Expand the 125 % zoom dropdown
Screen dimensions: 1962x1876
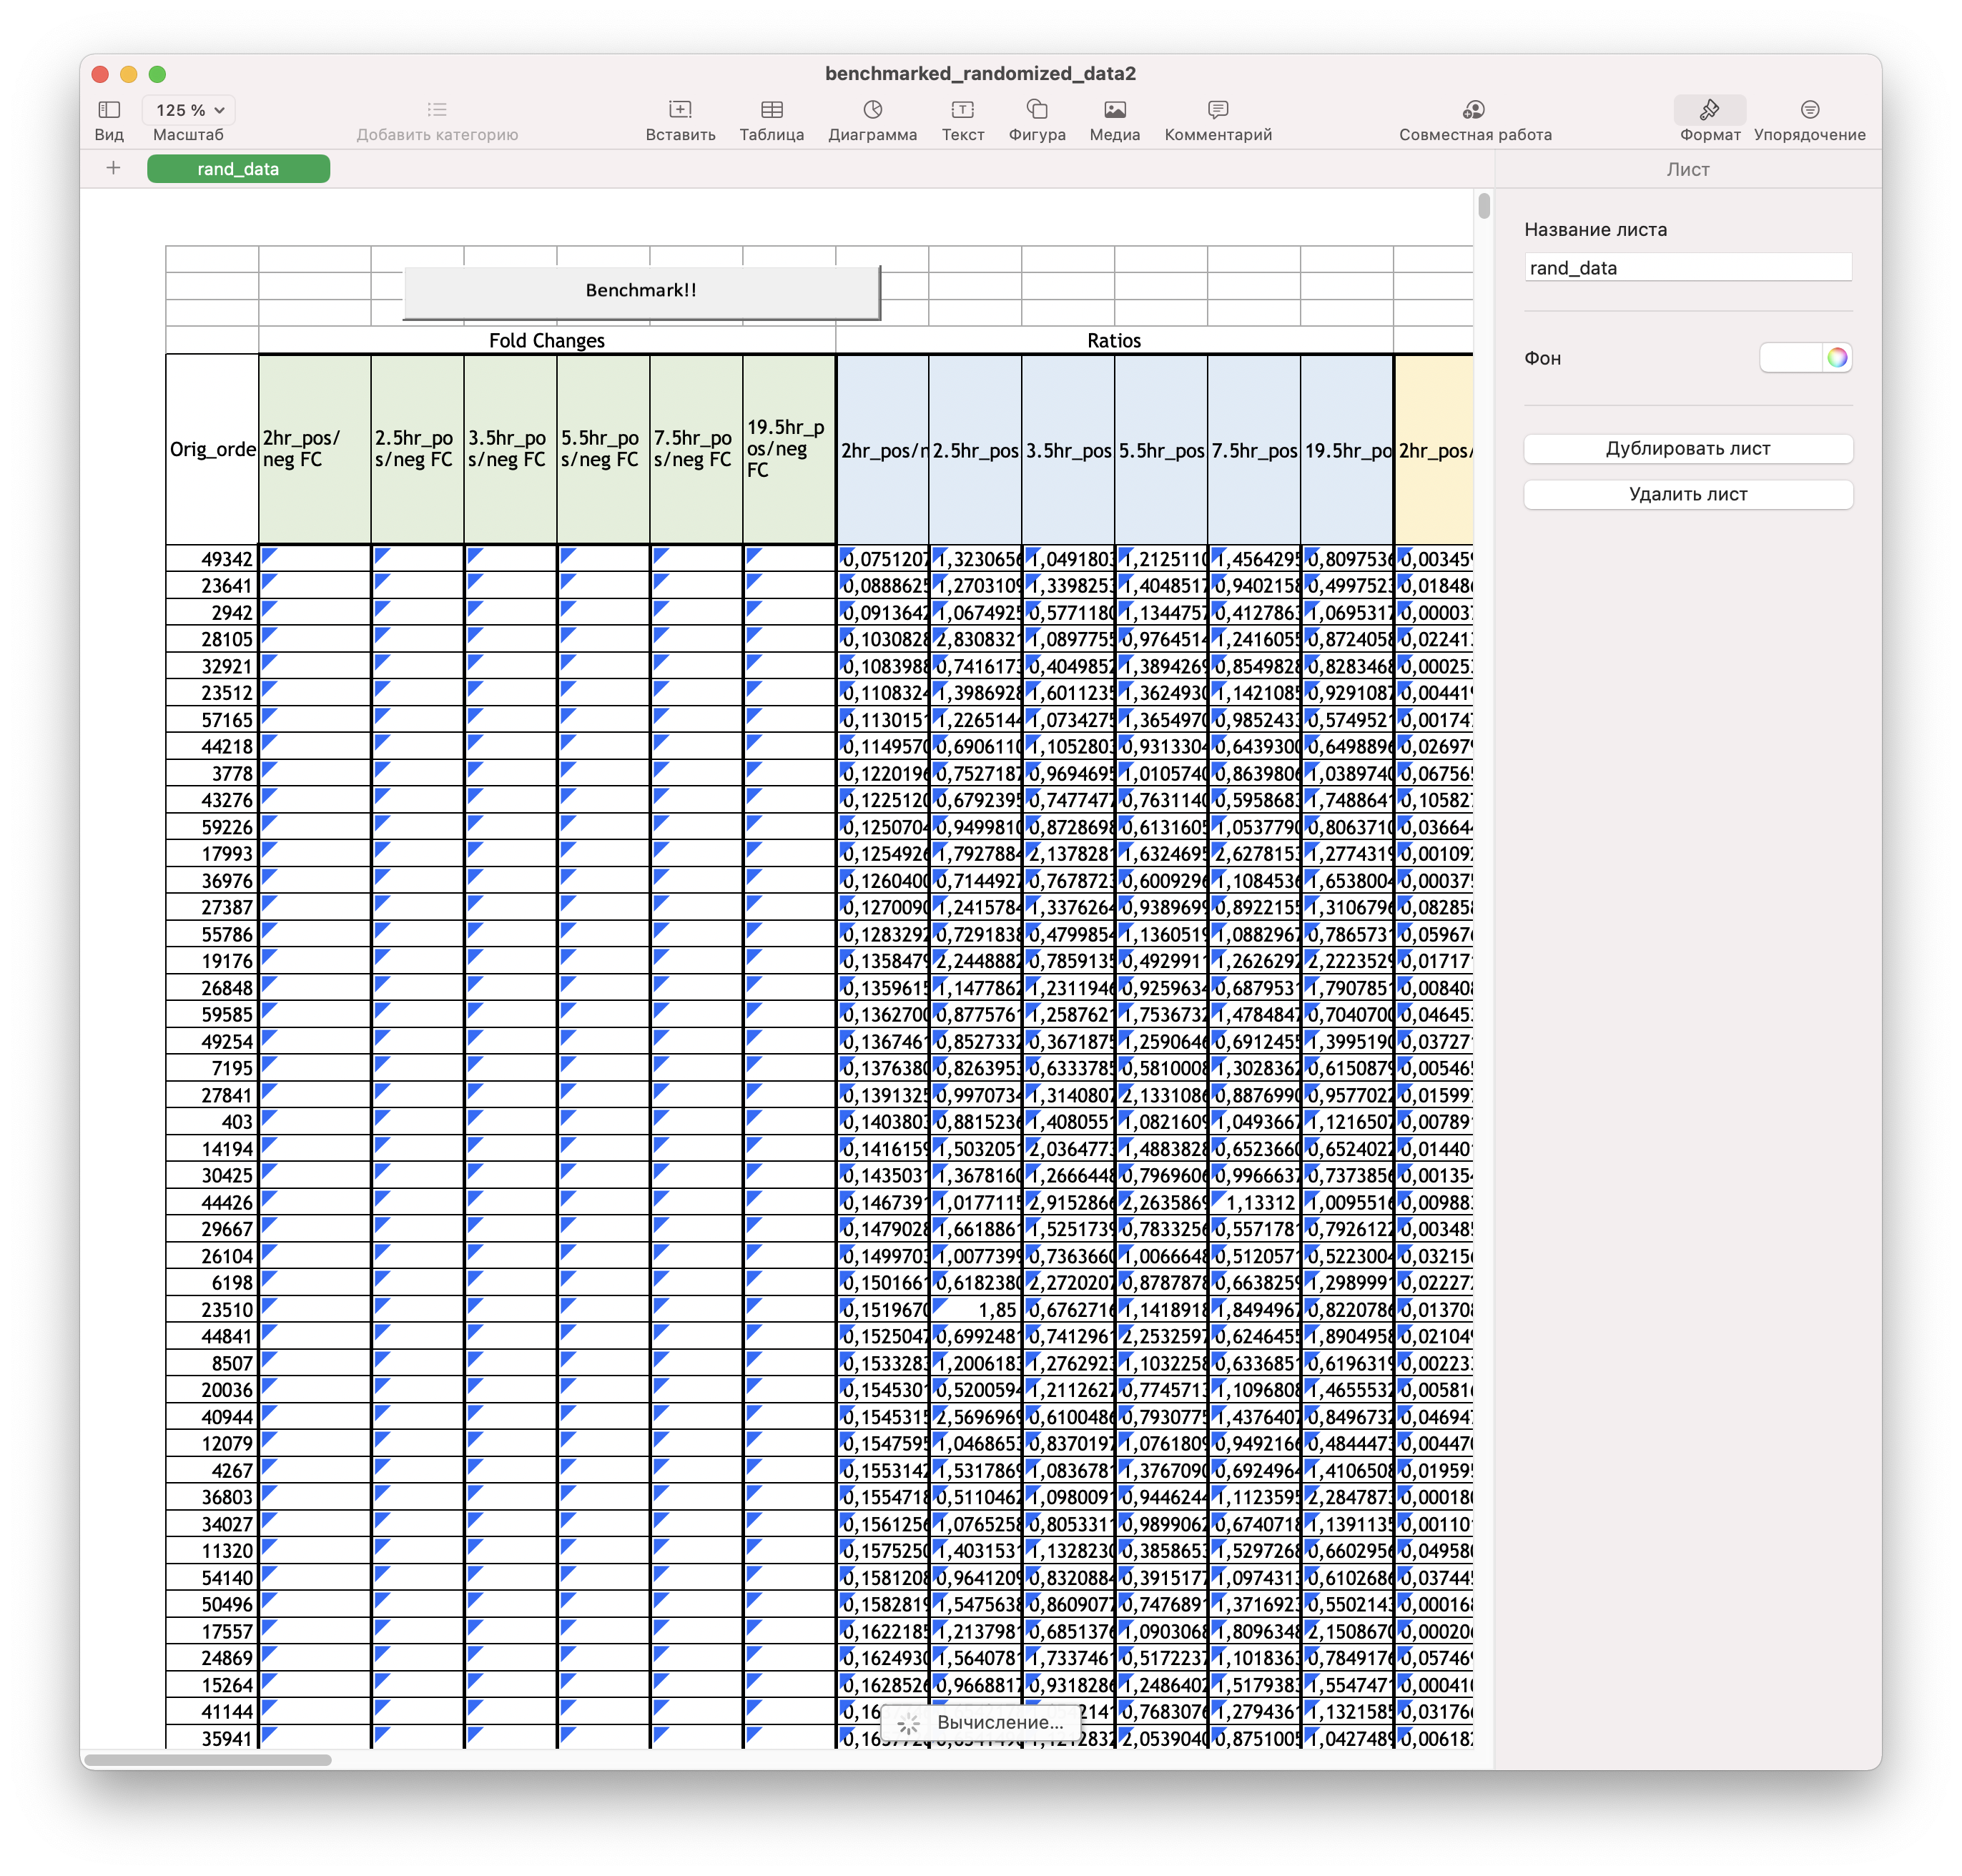pos(190,110)
